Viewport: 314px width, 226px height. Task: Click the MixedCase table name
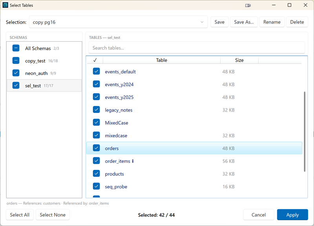point(117,123)
